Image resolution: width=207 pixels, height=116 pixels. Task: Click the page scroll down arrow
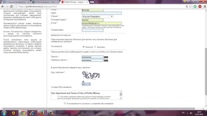[206, 106]
